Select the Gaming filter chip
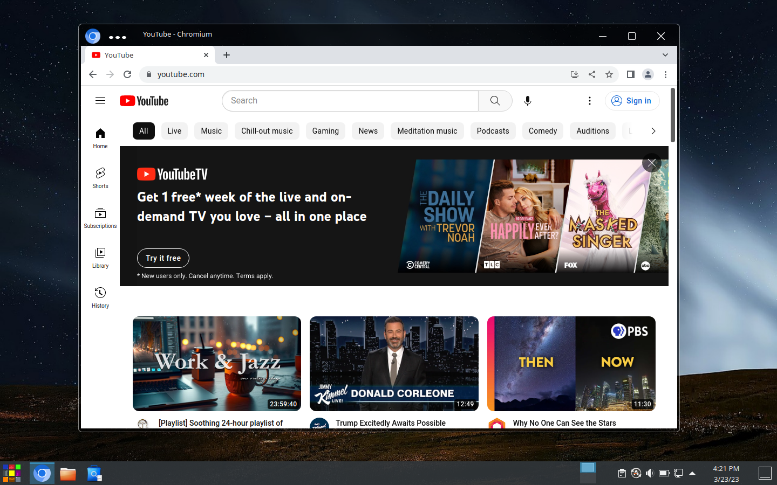 [325, 131]
